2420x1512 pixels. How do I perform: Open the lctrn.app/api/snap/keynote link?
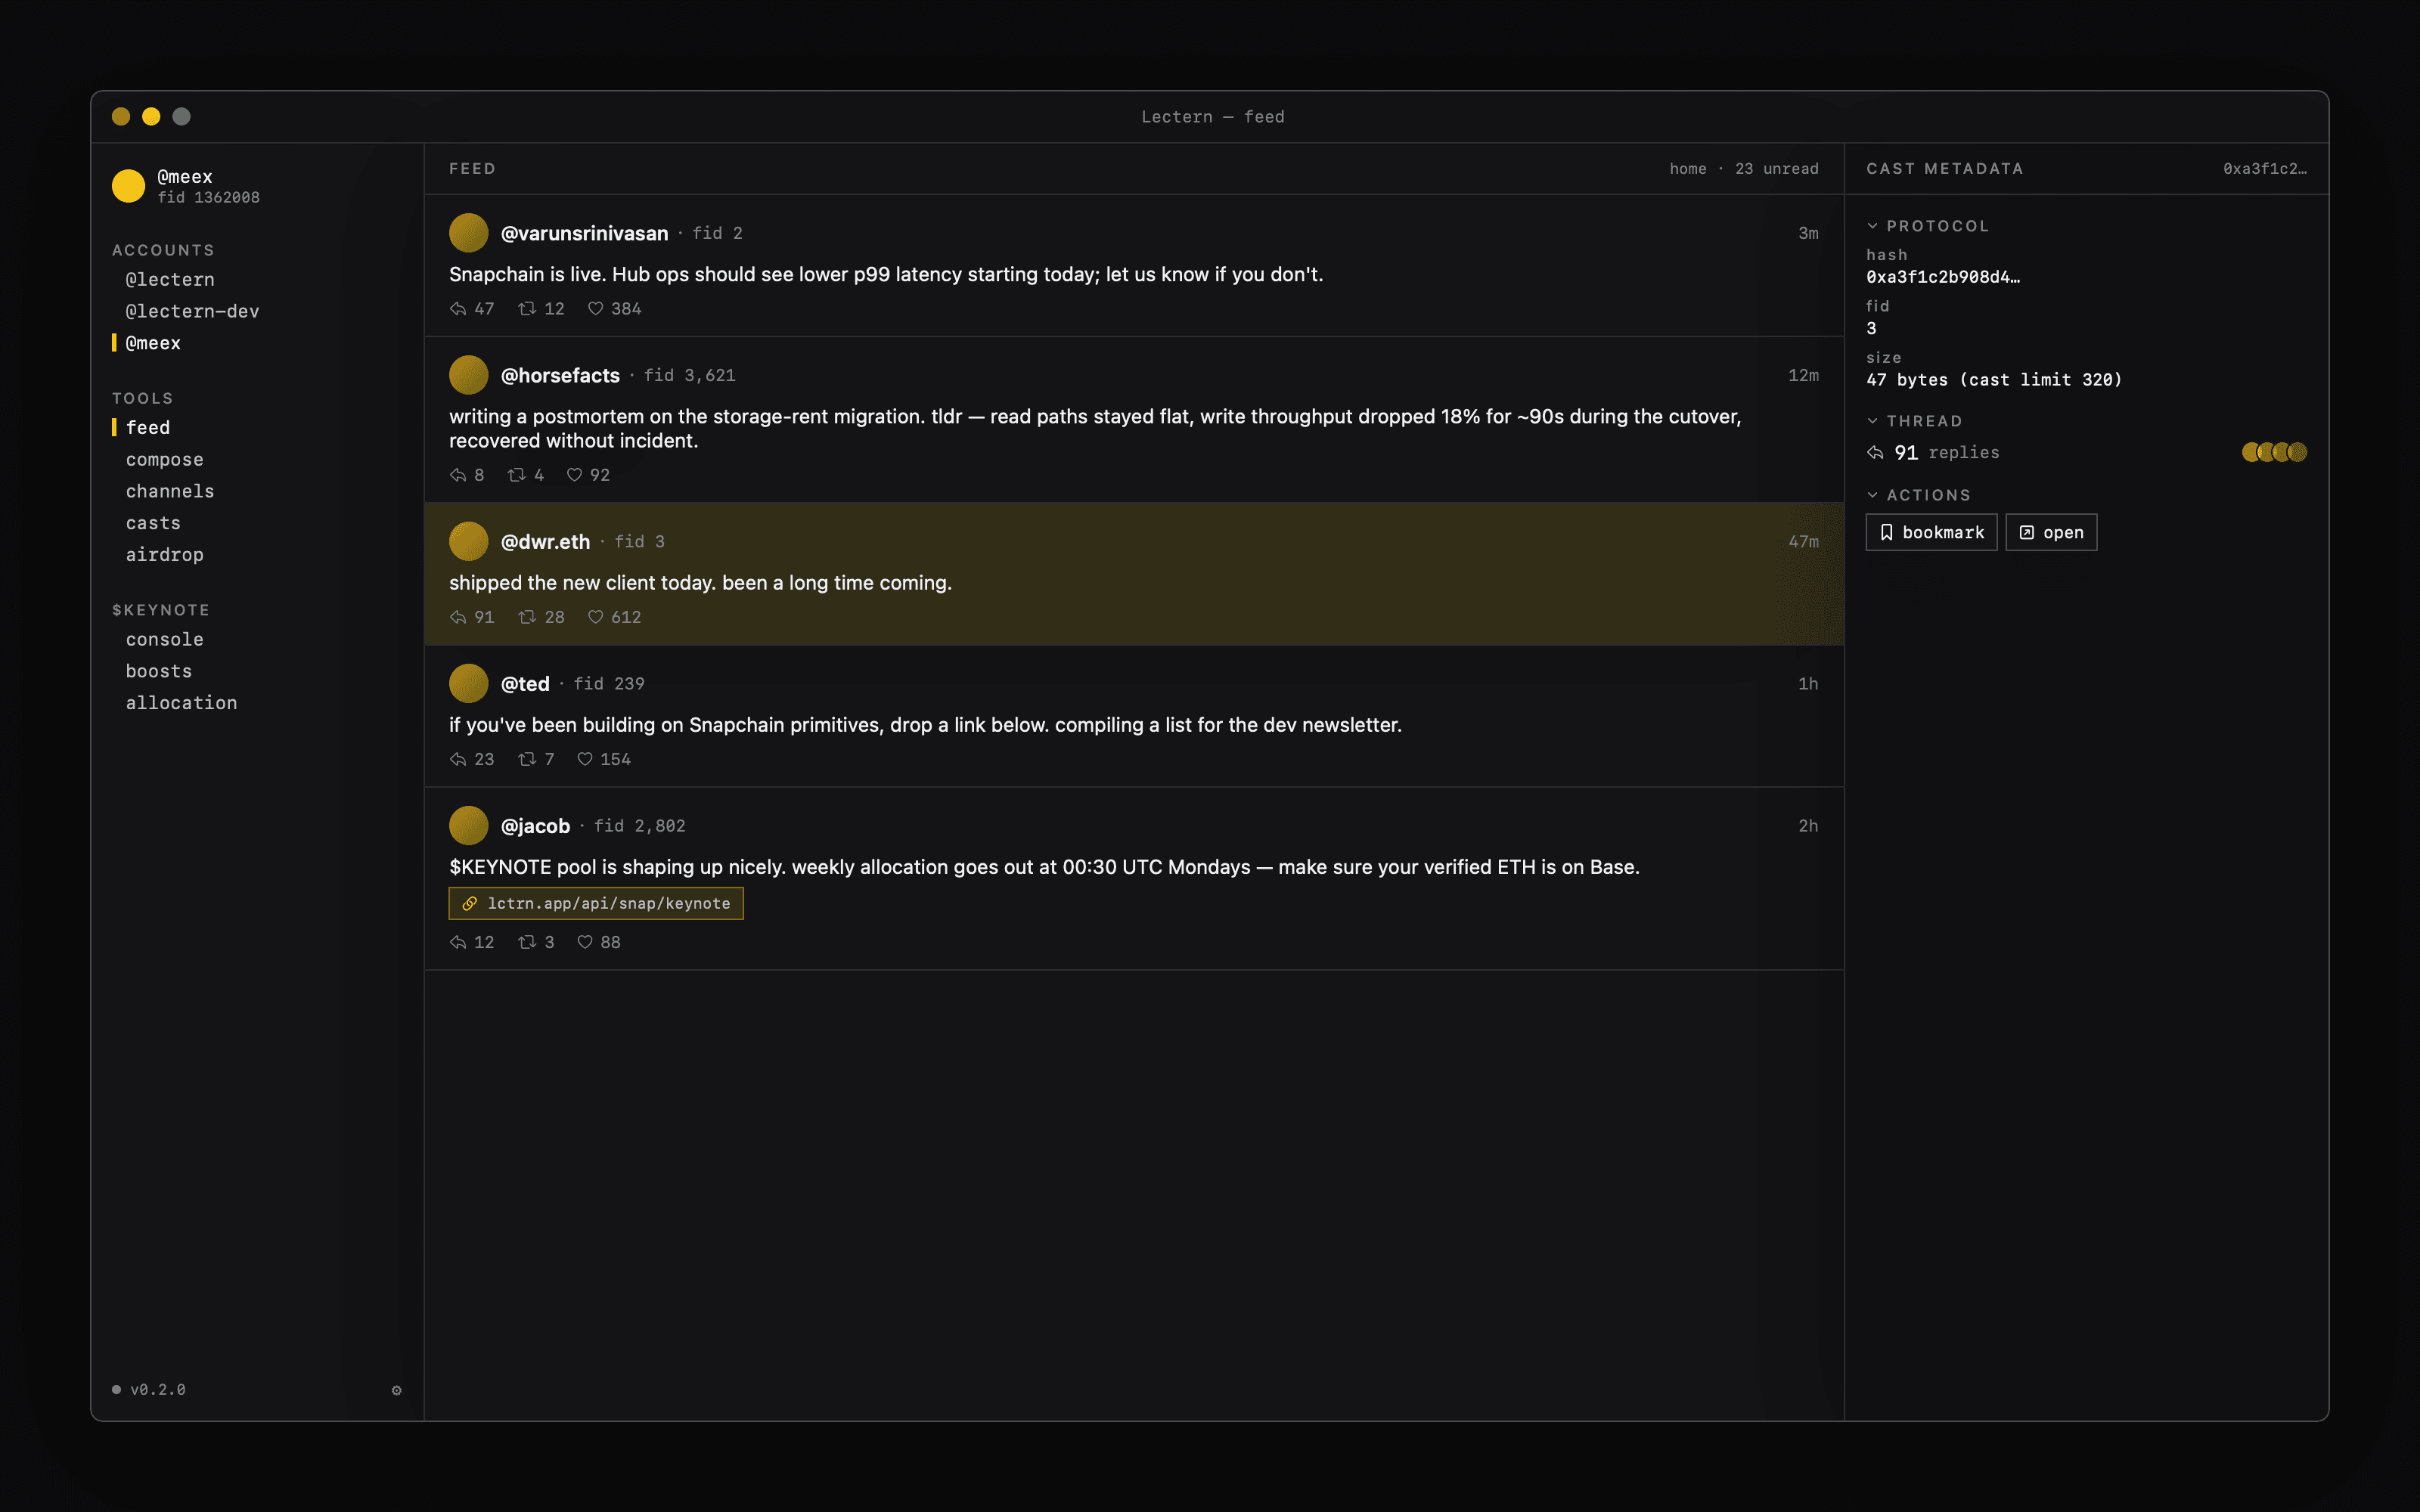(596, 903)
